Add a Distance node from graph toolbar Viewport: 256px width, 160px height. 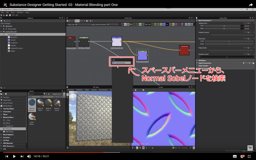tap(140, 24)
